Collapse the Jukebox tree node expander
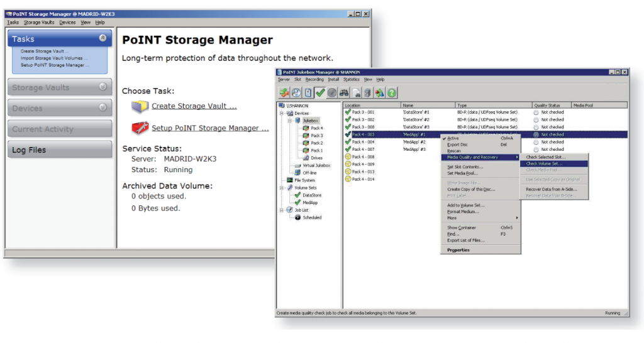 (x=289, y=121)
